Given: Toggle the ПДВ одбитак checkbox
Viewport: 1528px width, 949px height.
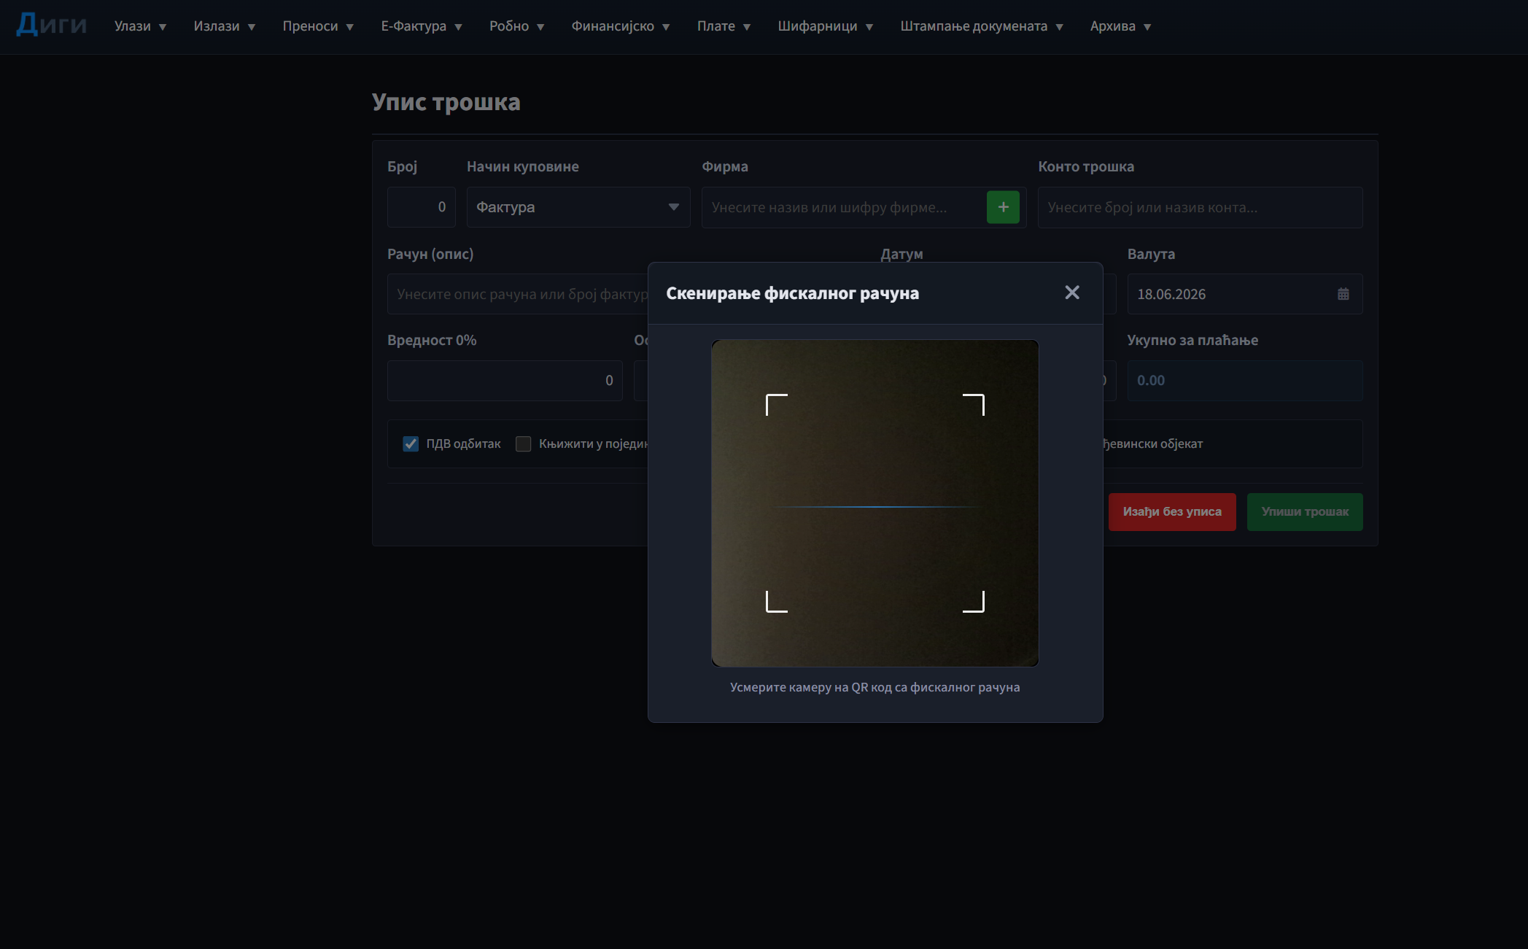Looking at the screenshot, I should [x=411, y=443].
